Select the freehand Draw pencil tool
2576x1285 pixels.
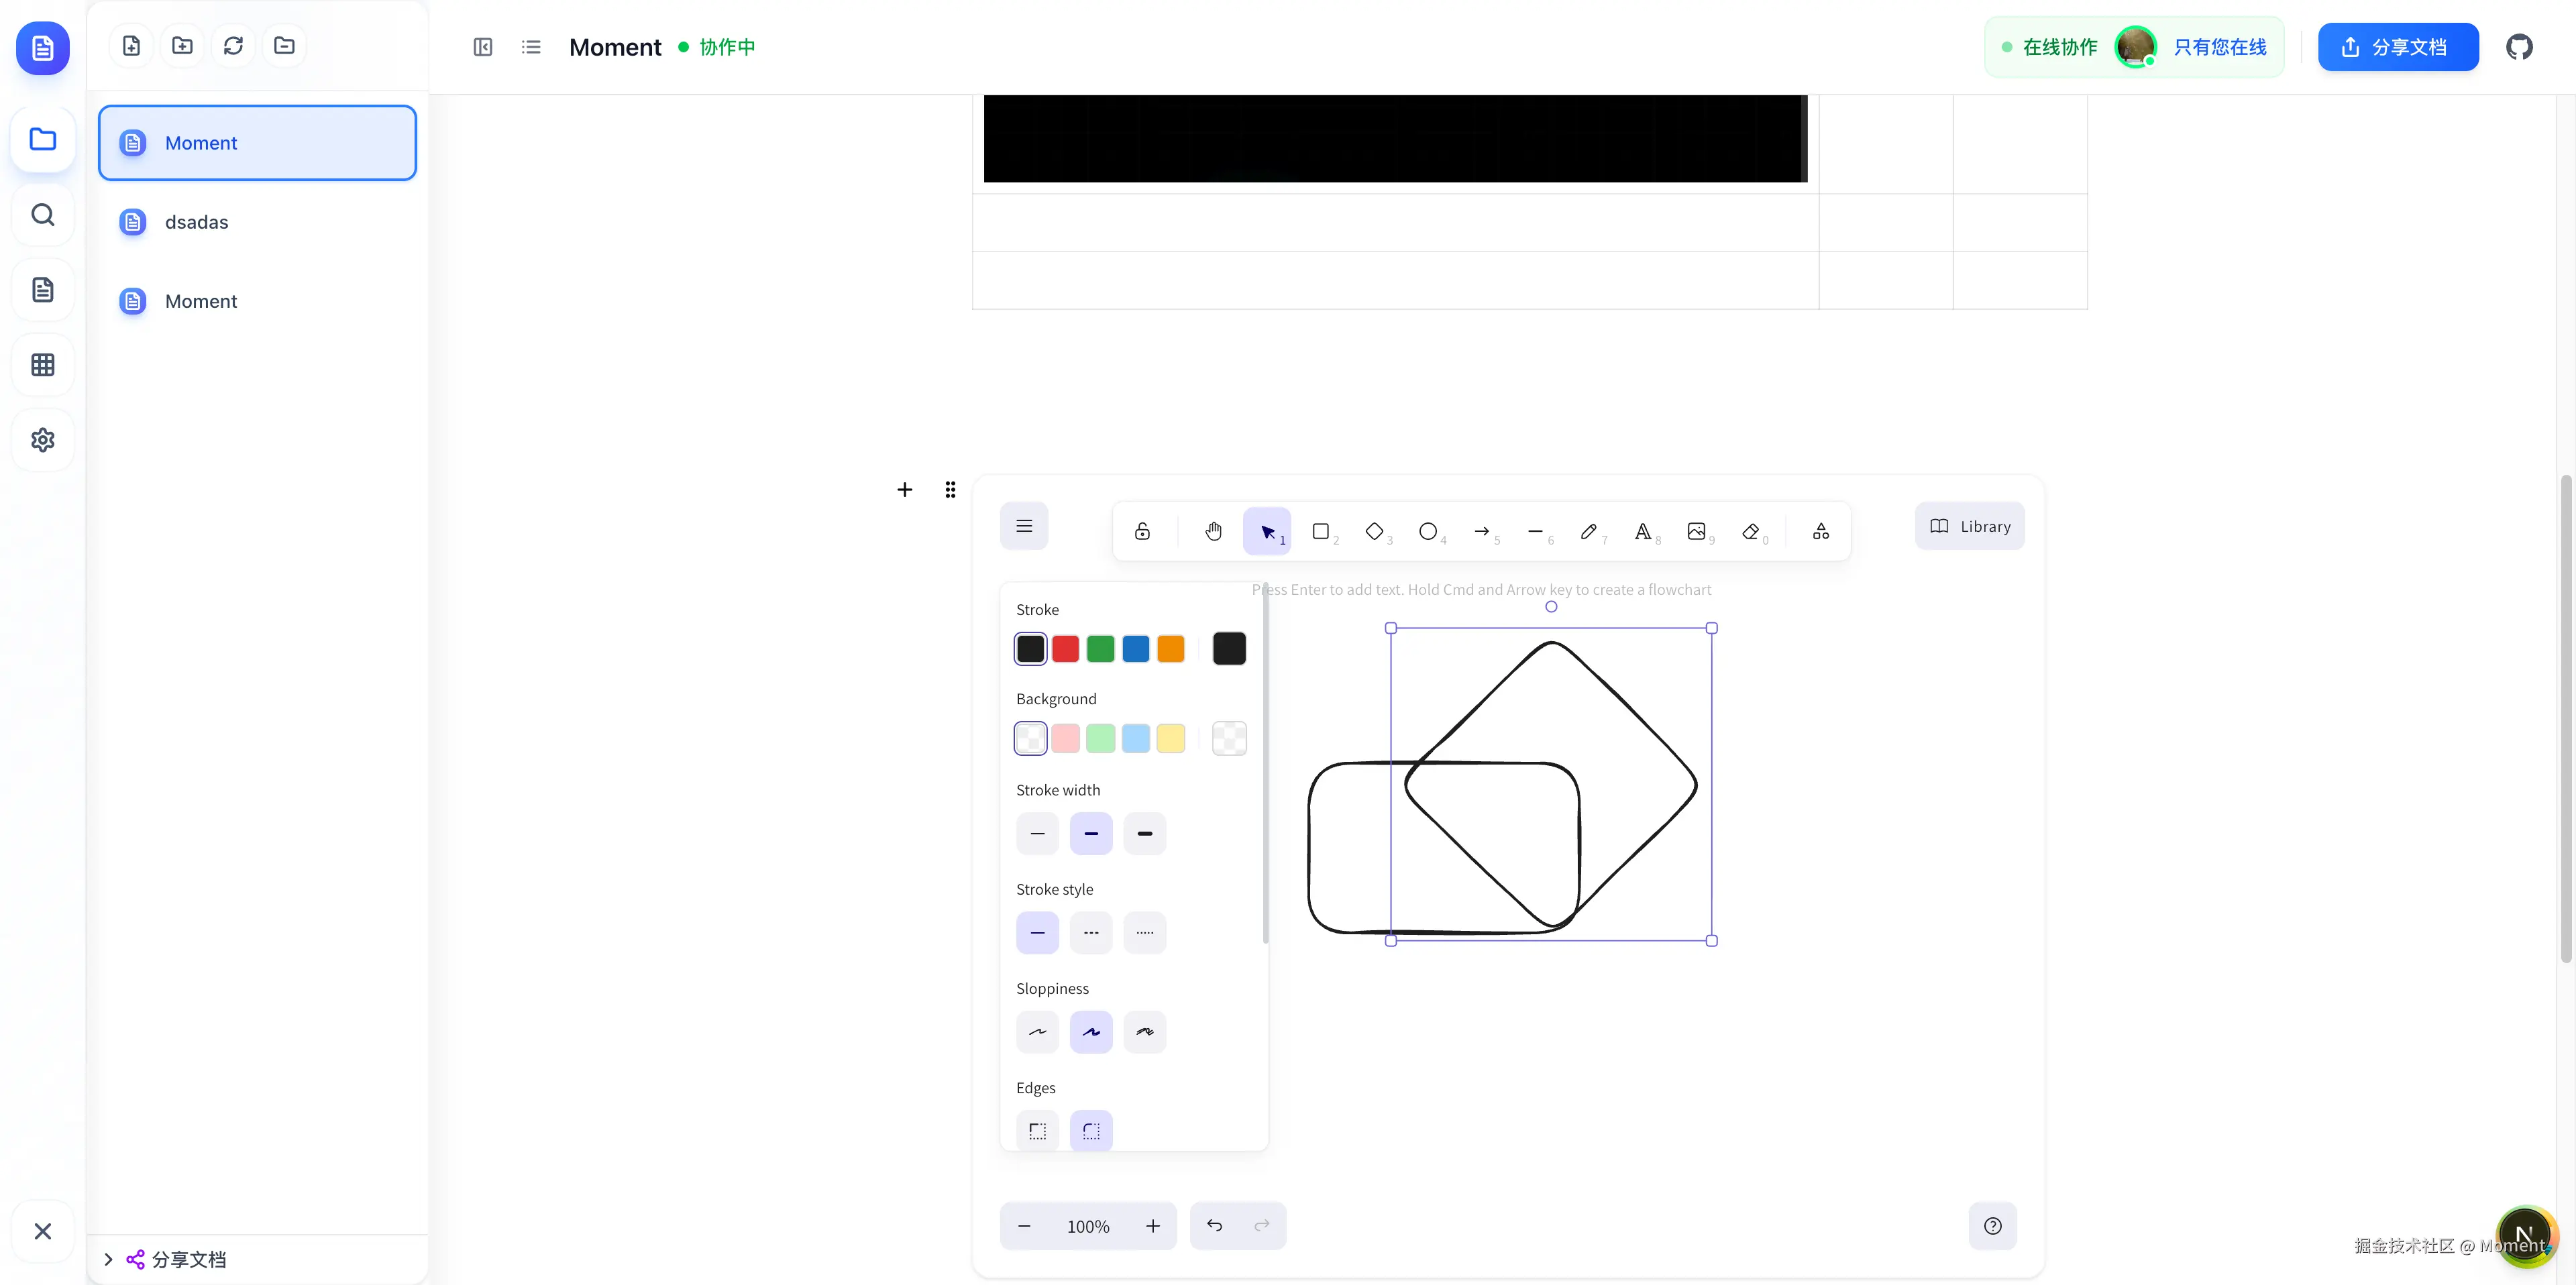[1589, 531]
